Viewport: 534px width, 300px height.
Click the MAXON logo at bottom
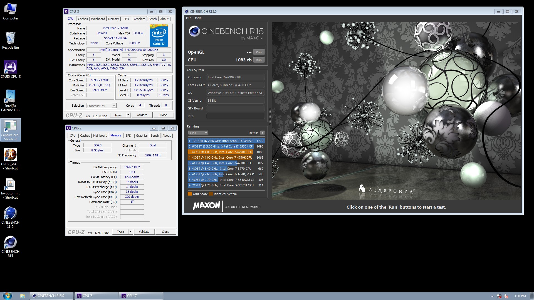[x=206, y=206]
